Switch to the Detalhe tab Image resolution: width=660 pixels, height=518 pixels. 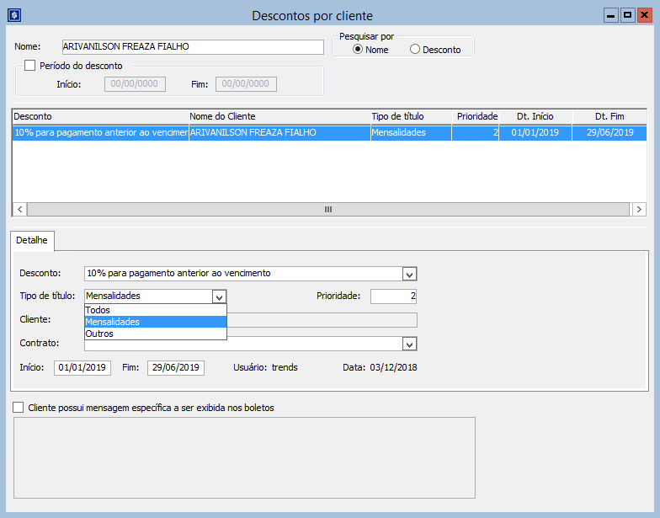(x=32, y=241)
